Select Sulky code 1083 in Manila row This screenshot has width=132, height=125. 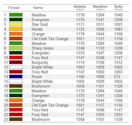[118, 29]
